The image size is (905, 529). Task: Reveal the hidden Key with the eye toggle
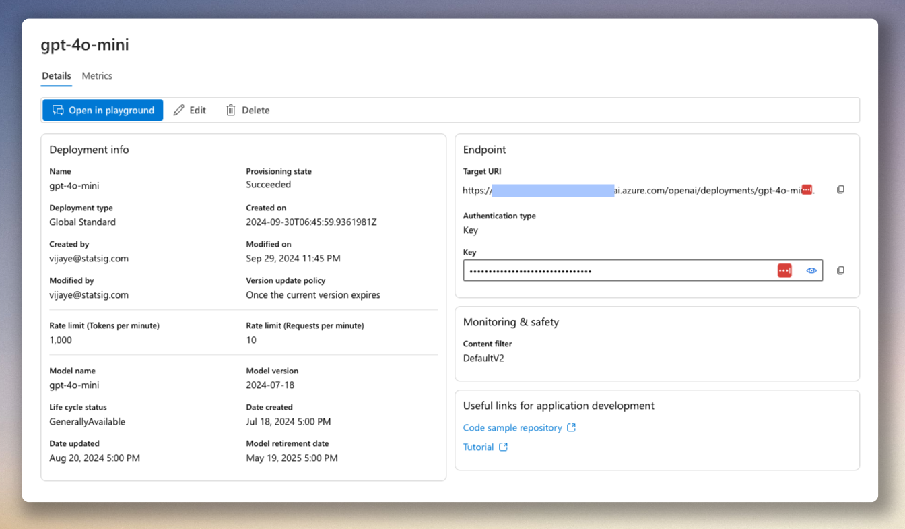click(811, 270)
